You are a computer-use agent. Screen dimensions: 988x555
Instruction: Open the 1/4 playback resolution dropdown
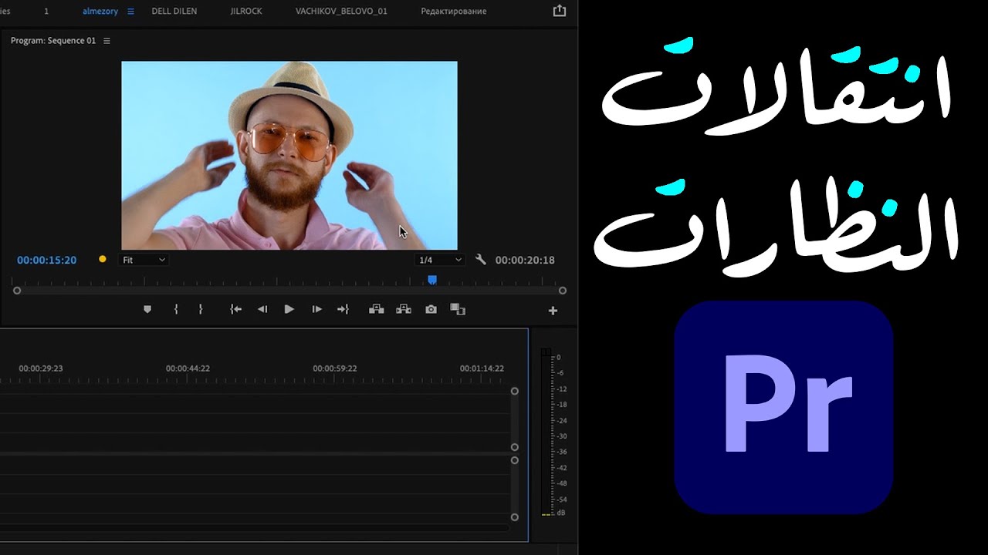[x=439, y=260]
